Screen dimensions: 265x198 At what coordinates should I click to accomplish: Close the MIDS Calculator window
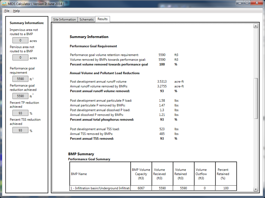257,3
